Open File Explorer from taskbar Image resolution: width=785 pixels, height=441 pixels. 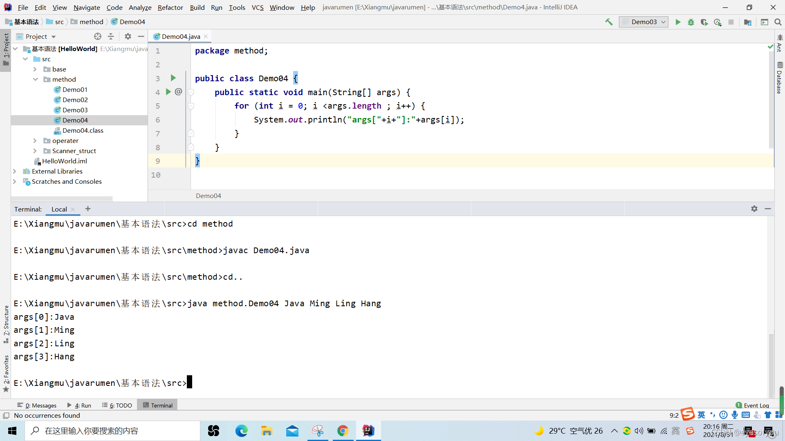[x=267, y=431]
